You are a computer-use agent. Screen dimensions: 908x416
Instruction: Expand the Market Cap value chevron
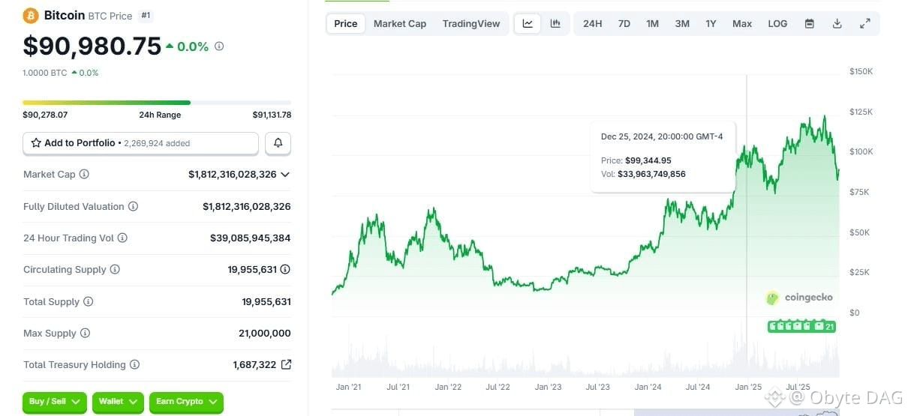coord(285,175)
